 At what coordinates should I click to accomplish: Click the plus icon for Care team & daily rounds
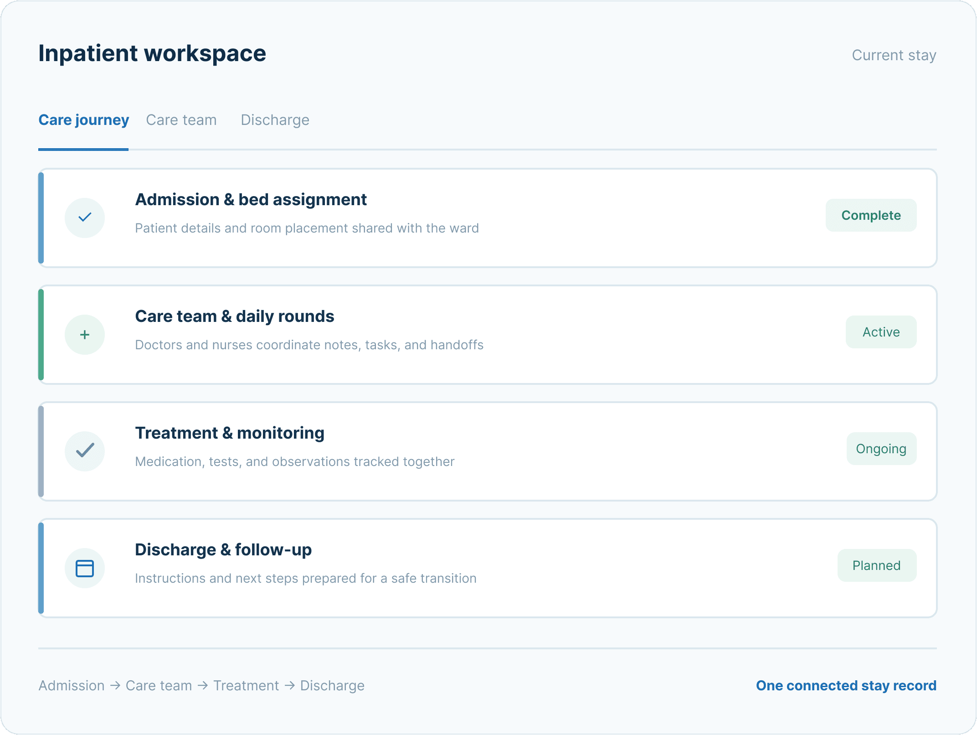tap(85, 334)
